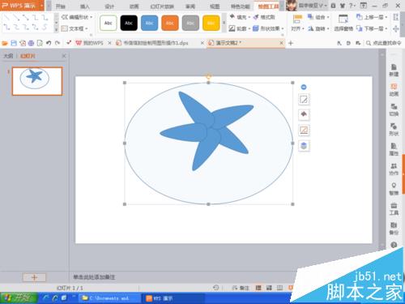This screenshot has width=405, height=304.
Task: Click the print icon in quick toolbar
Action: point(31,43)
